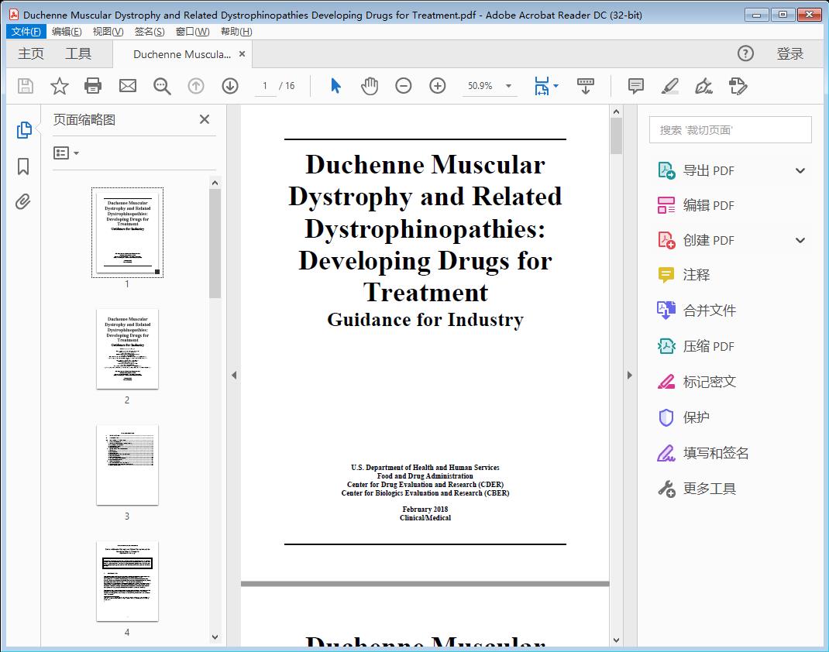Image resolution: width=829 pixels, height=652 pixels.
Task: Email the document via the envelope icon
Action: [x=127, y=86]
